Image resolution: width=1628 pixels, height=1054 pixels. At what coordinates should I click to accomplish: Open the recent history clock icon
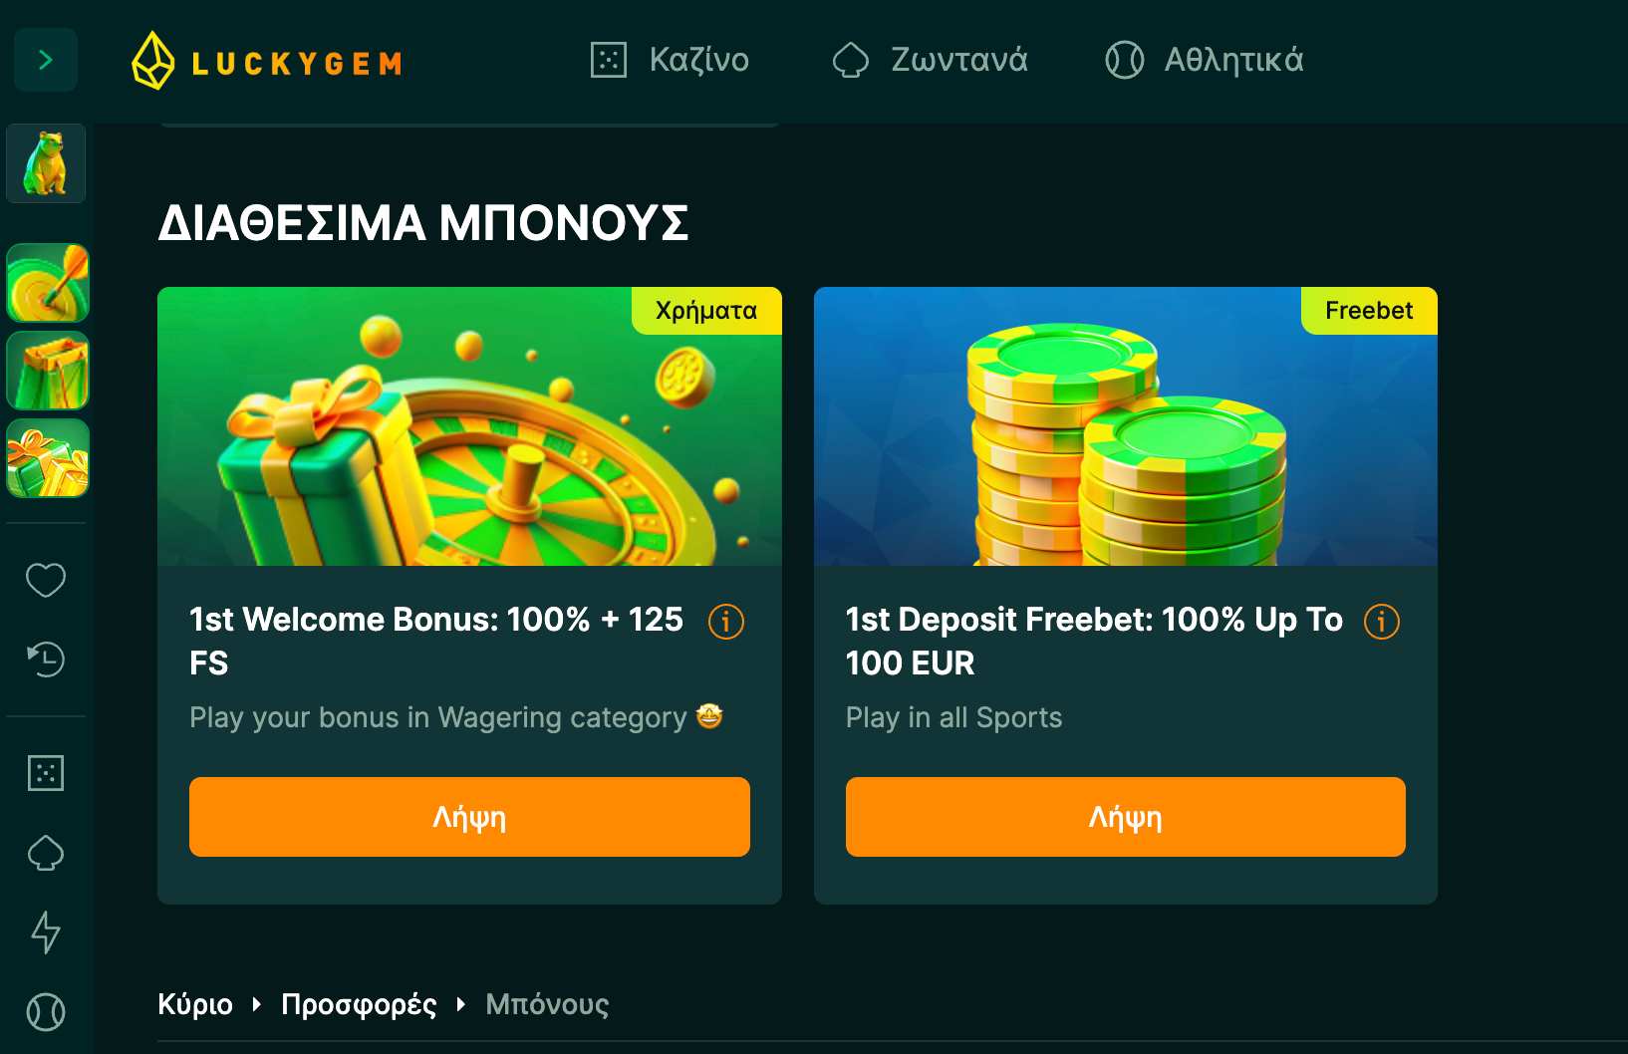[x=46, y=659]
